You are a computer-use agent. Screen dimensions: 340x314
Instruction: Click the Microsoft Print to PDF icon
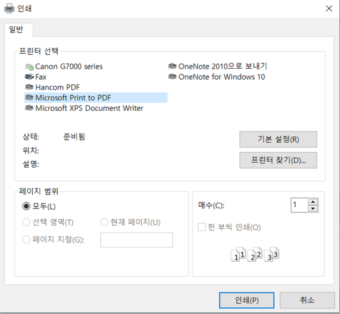click(29, 98)
